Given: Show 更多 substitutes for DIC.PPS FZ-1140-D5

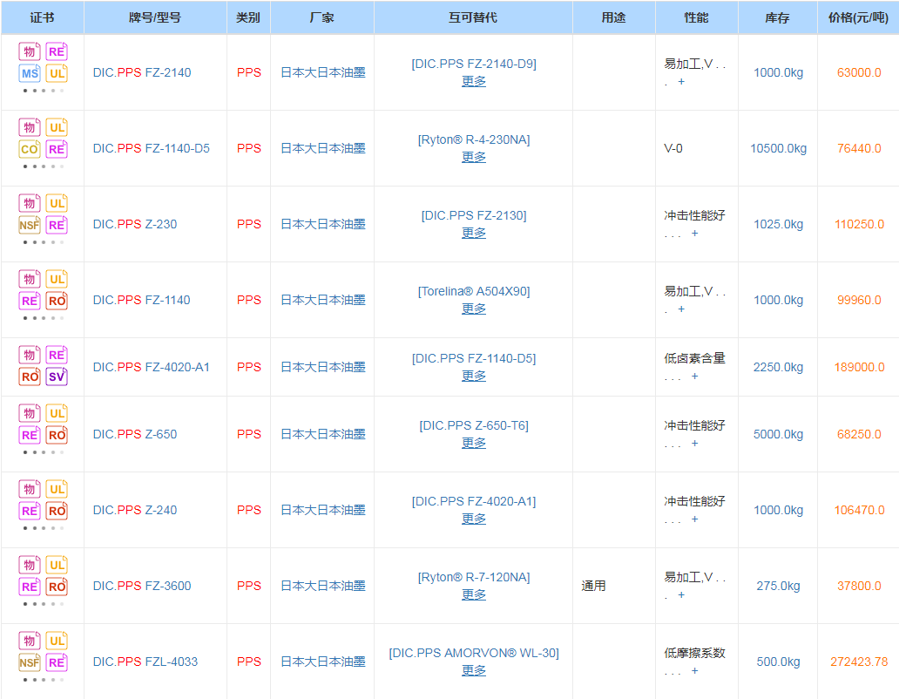Looking at the screenshot, I should (474, 158).
